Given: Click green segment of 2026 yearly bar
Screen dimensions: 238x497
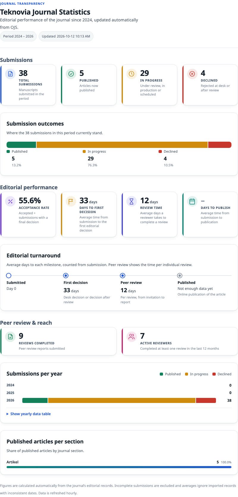Looking at the screenshot, I should coord(35,401).
